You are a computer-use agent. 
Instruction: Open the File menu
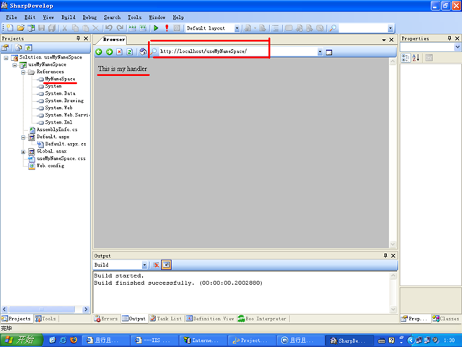click(x=12, y=17)
